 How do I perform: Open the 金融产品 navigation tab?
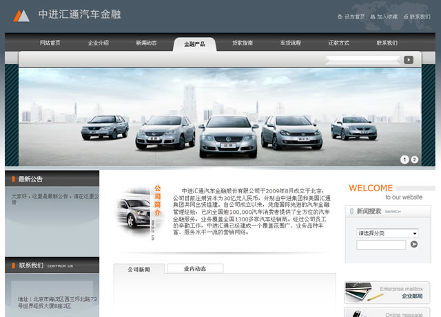point(194,43)
